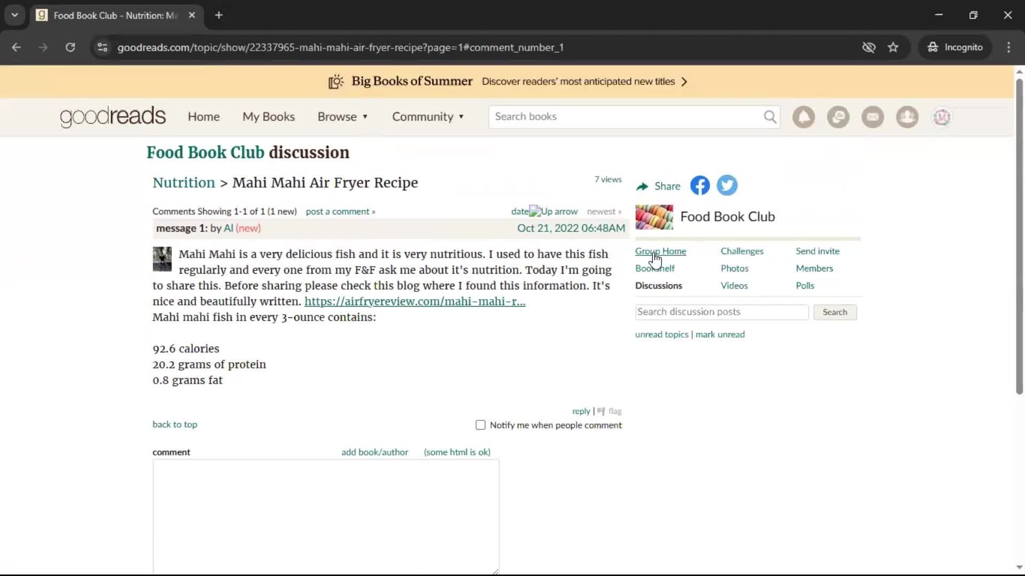
Task: Open My Books in the navigation
Action: [269, 117]
